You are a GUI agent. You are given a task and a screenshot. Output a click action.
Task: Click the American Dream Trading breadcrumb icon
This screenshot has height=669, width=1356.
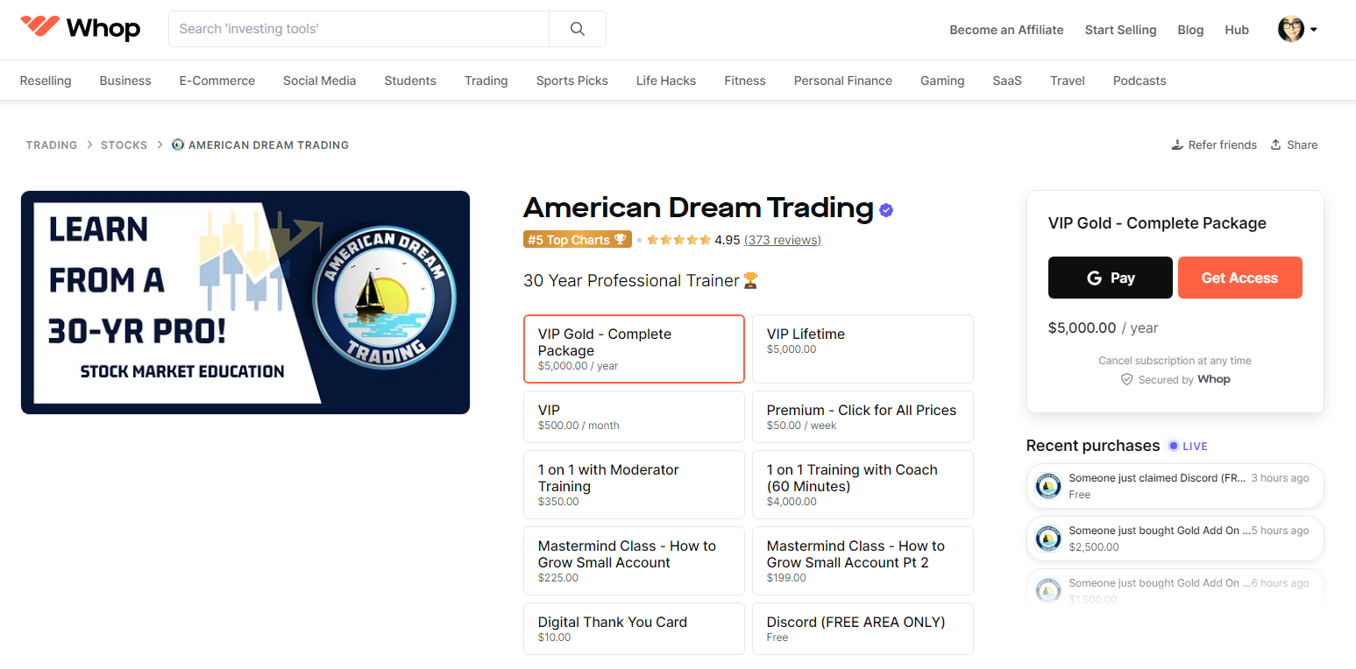pyautogui.click(x=178, y=144)
